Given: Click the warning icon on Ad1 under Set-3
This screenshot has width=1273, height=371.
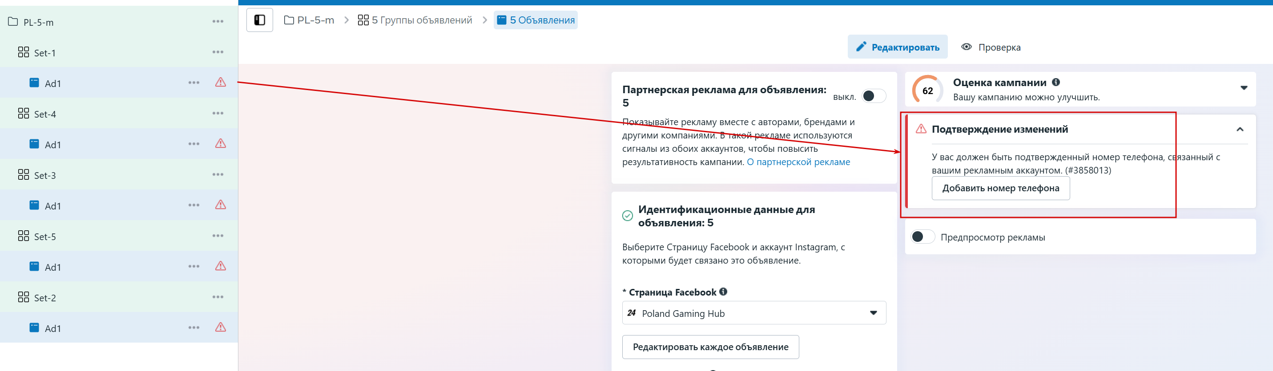Looking at the screenshot, I should pos(221,205).
